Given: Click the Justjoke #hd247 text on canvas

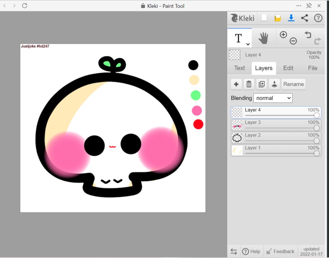Looking at the screenshot, I should 35,46.
